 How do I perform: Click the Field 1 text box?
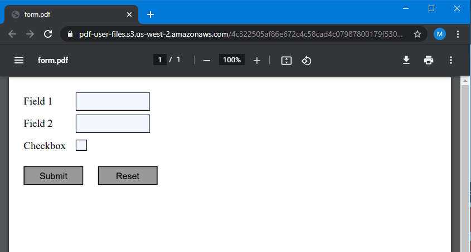tap(113, 101)
